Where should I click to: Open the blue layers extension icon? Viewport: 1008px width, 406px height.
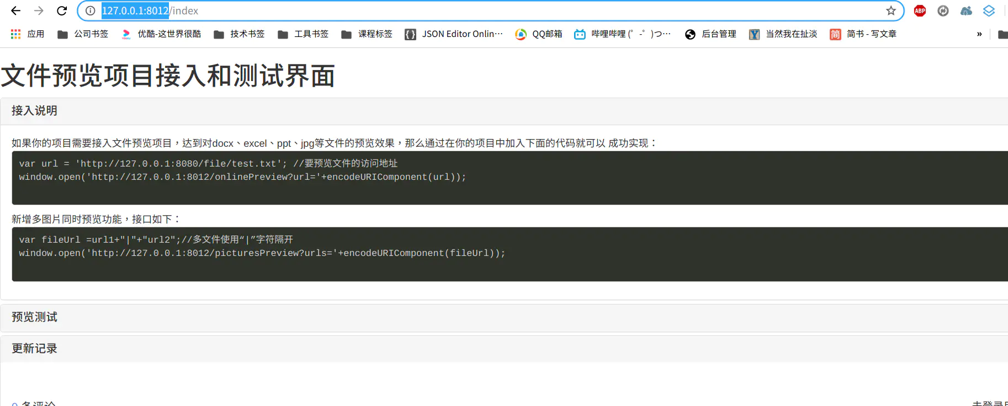[x=989, y=10]
